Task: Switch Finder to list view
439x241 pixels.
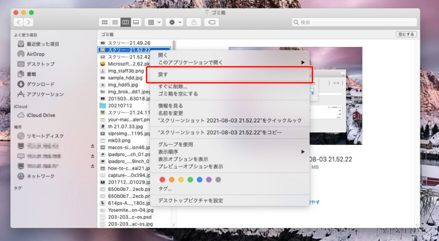Action: point(115,22)
